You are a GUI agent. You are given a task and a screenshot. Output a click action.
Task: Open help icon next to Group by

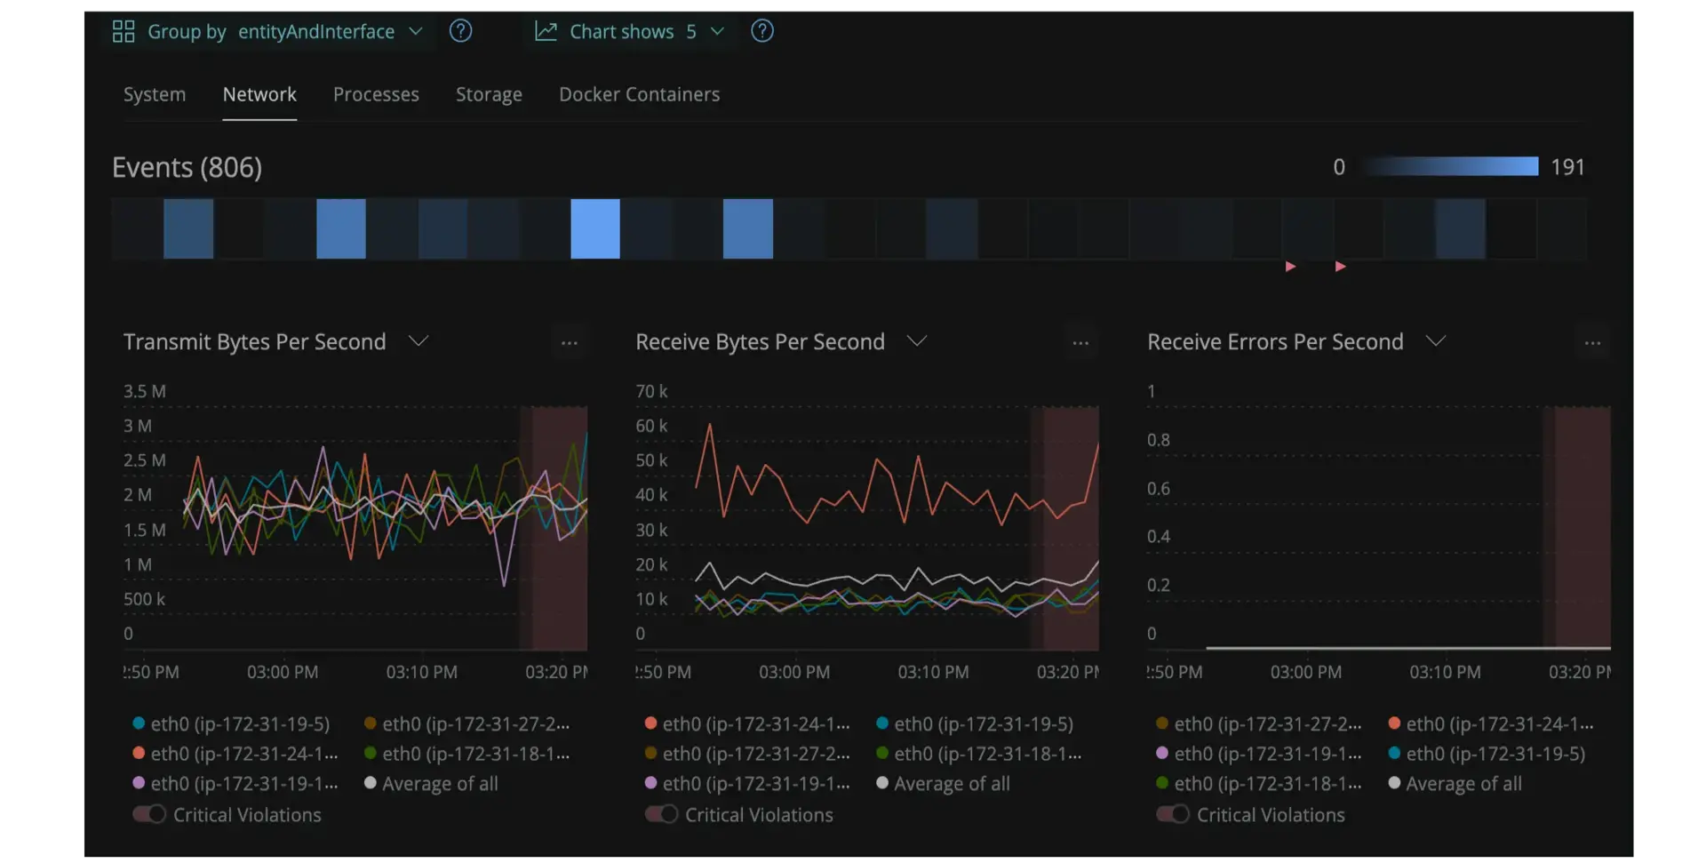point(460,31)
